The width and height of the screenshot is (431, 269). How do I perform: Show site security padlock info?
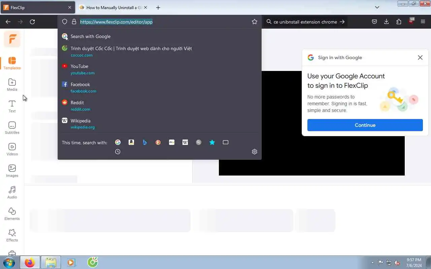pos(74,22)
